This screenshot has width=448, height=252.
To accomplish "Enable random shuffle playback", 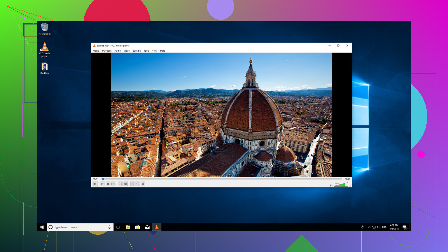I will coord(143,184).
